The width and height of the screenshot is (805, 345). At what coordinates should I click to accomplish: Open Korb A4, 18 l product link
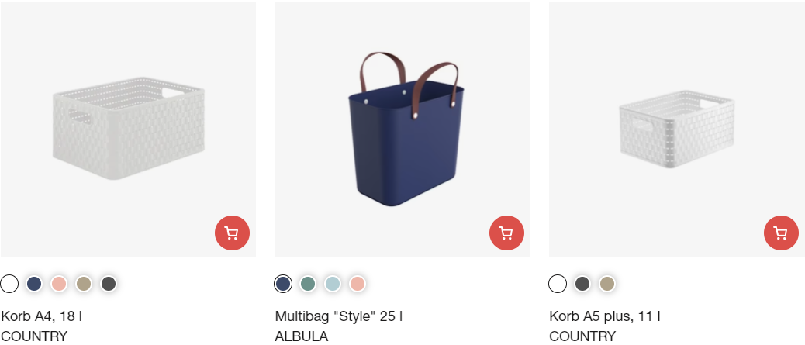[x=42, y=316]
